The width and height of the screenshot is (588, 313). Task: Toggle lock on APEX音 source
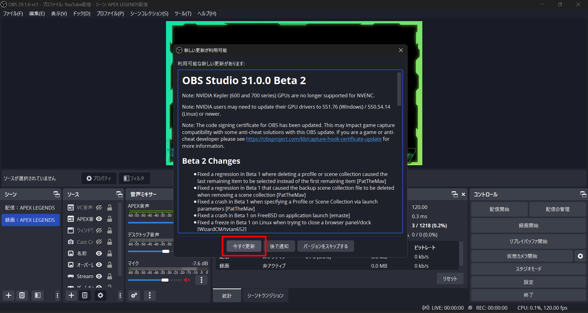coord(109,219)
